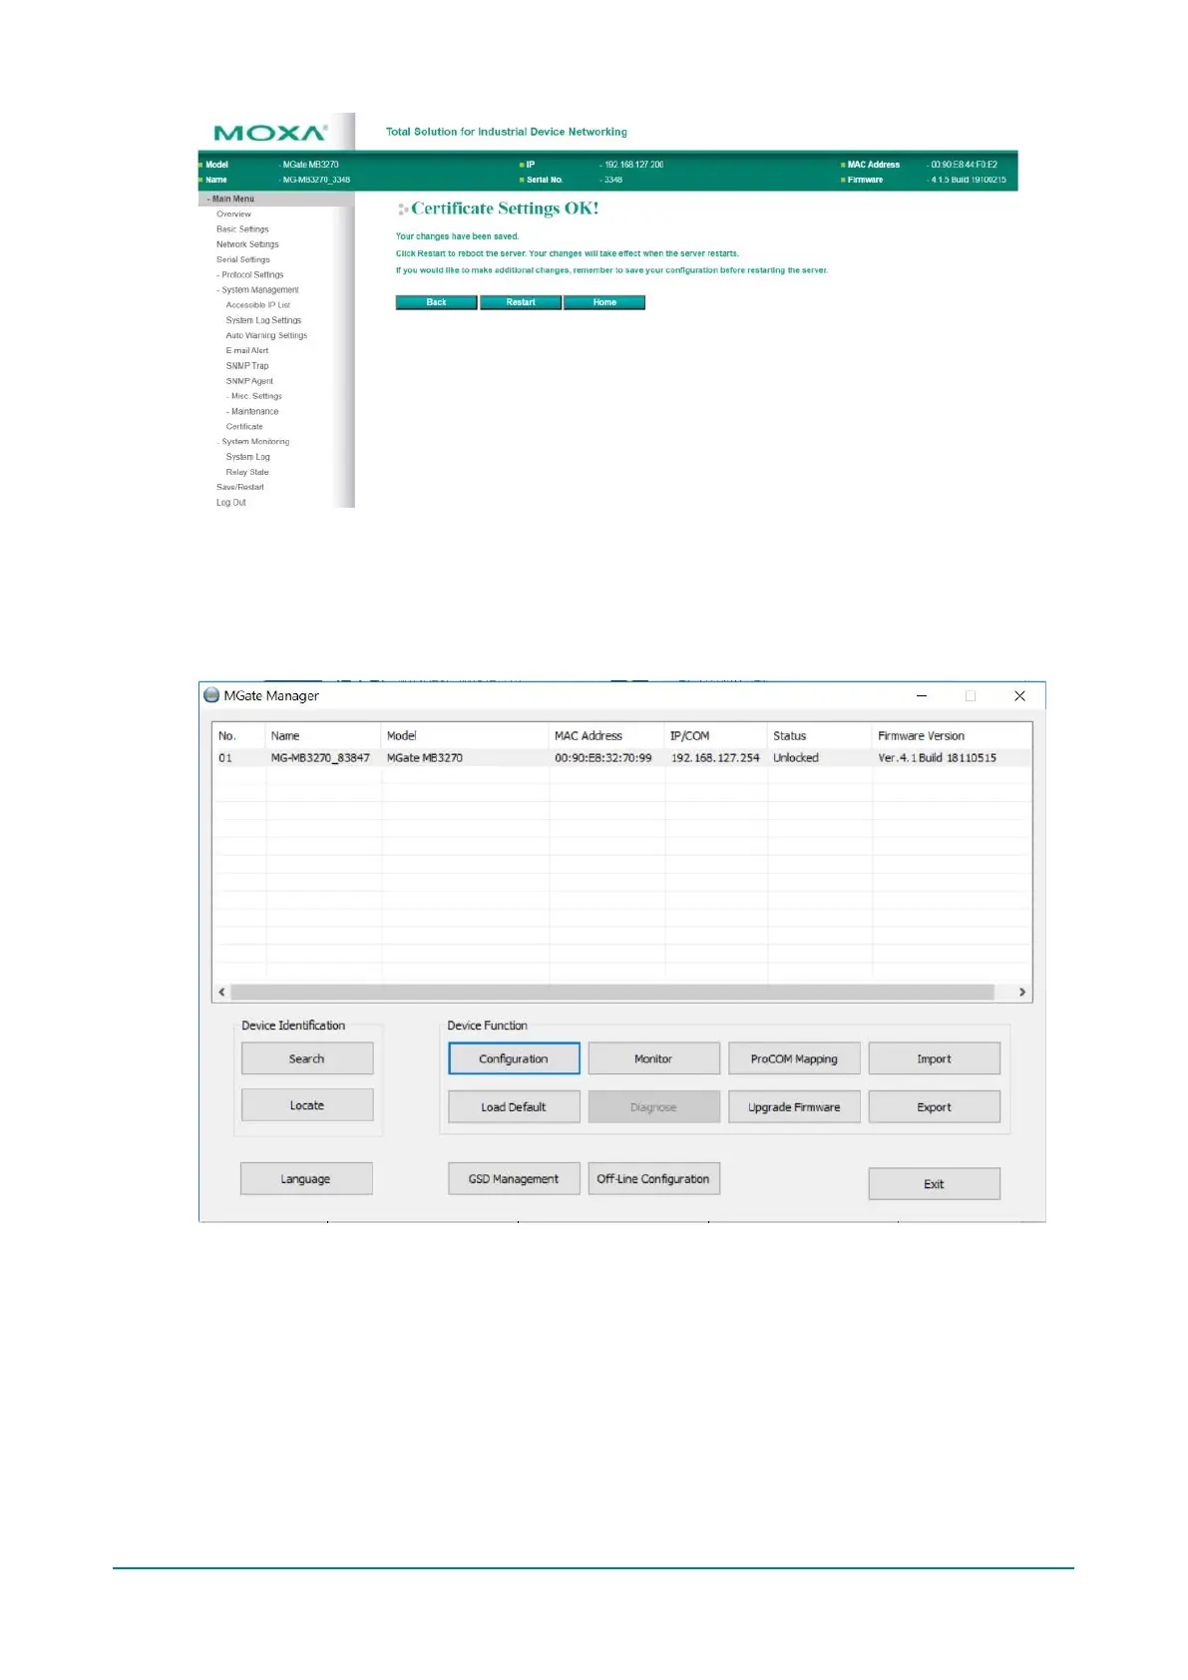Open Auto Warning Settings menu entry
This screenshot has width=1188, height=1680.
coord(266,335)
